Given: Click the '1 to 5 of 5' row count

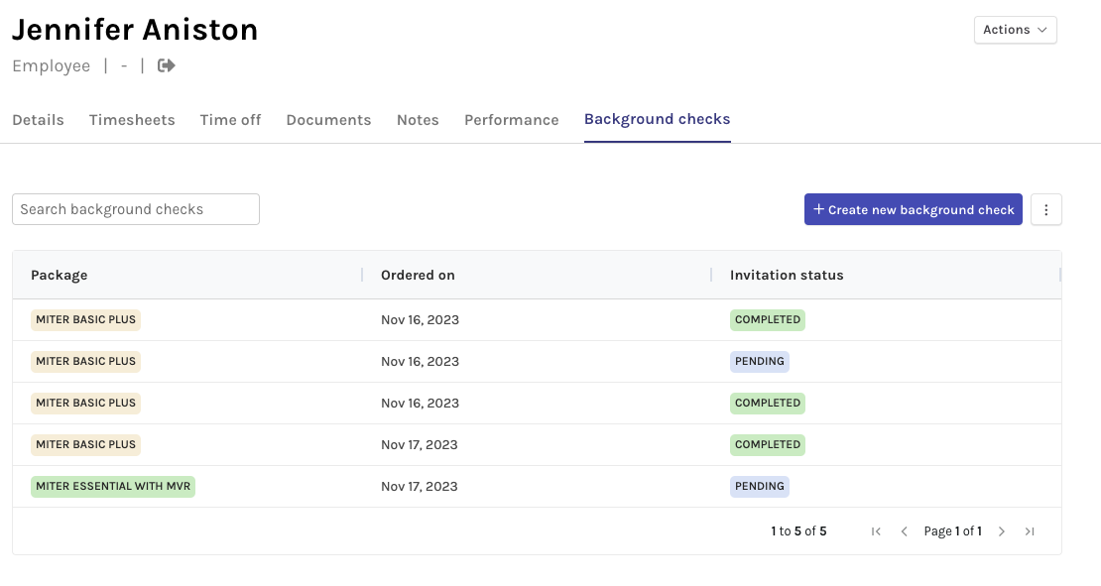Looking at the screenshot, I should [798, 531].
